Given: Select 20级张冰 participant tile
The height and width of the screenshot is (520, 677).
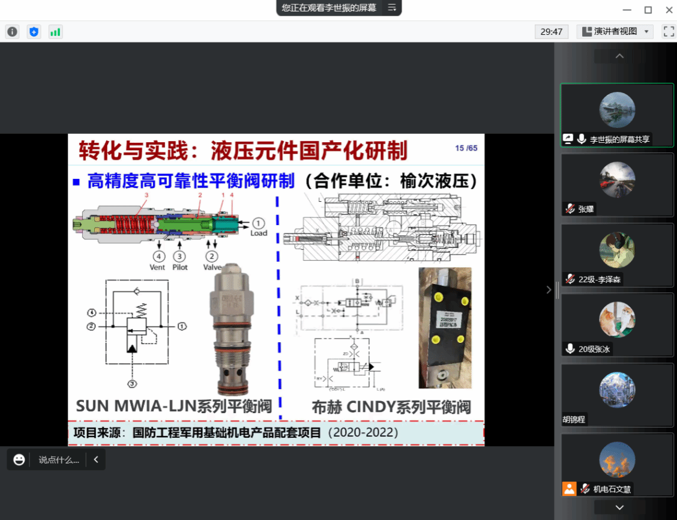Looking at the screenshot, I should pyautogui.click(x=617, y=325).
